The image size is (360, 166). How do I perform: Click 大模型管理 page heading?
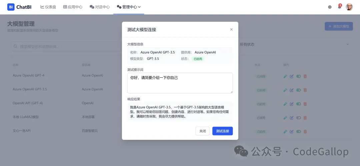(21, 24)
